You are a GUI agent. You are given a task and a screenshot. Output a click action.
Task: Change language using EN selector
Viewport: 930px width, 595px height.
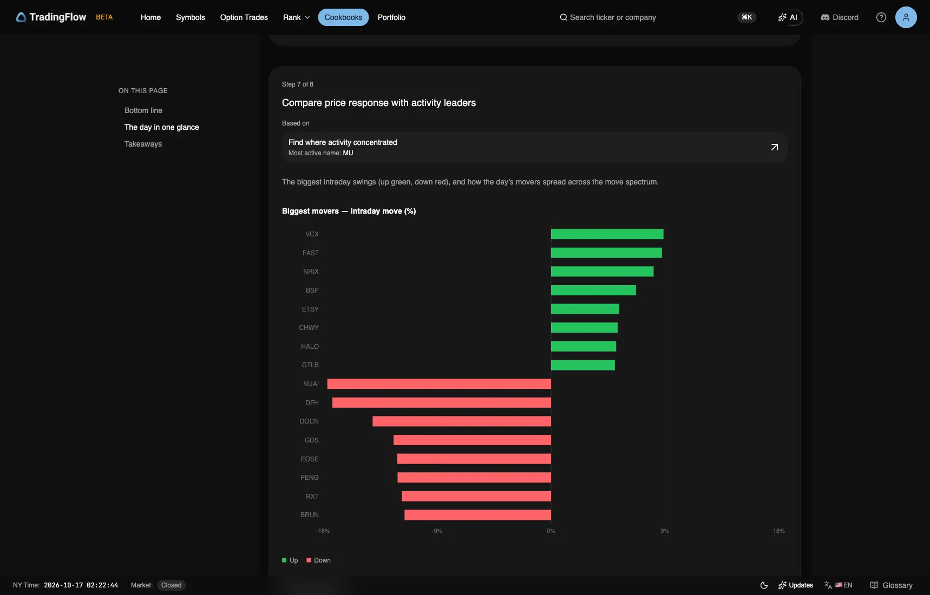coord(838,585)
